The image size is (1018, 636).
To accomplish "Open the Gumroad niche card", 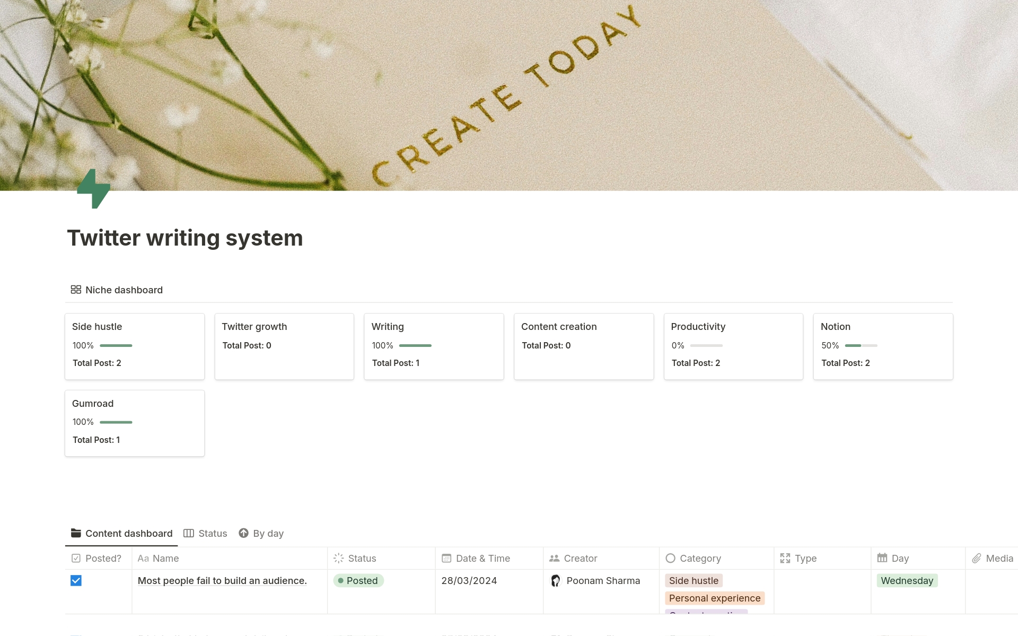I will coord(134,423).
